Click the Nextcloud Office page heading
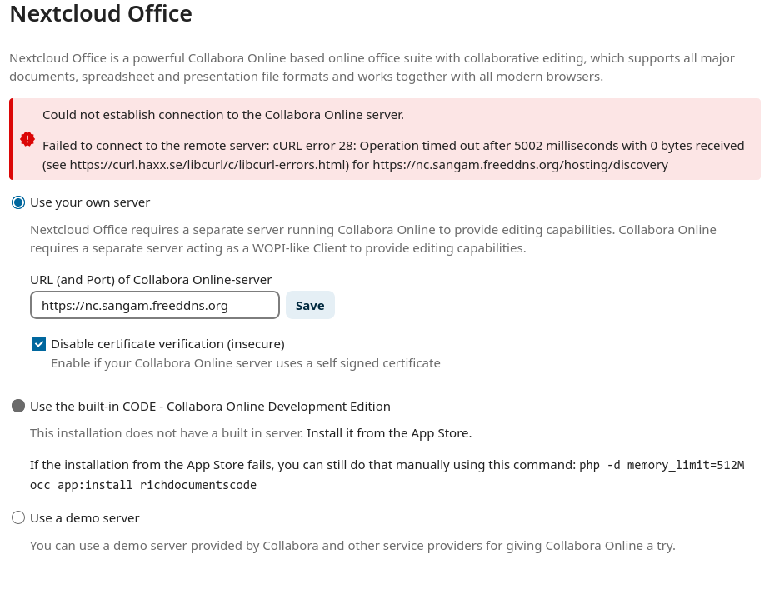Image resolution: width=770 pixels, height=589 pixels. (100, 14)
